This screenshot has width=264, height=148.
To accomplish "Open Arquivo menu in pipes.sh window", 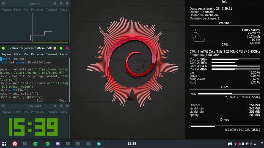I will click(6, 10).
